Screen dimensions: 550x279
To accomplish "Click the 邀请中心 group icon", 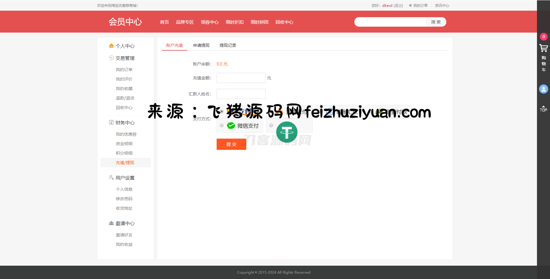I will click(111, 223).
